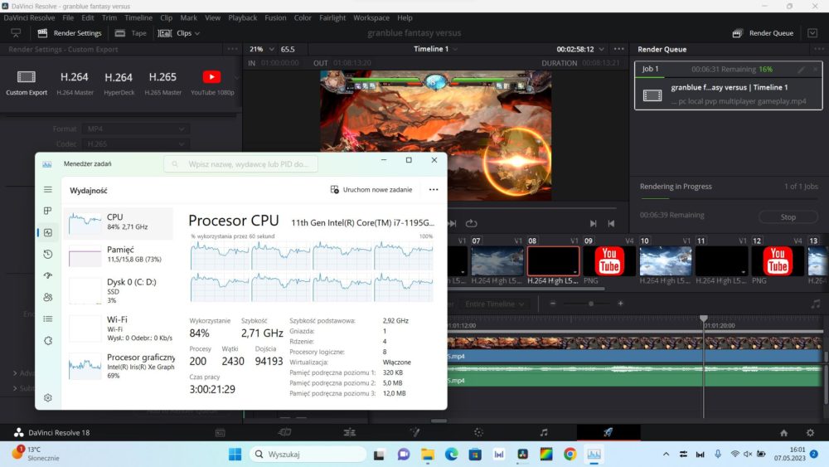This screenshot has width=829, height=467.
Task: Click Uruchom nowe zadanie in Task Manager
Action: point(371,189)
